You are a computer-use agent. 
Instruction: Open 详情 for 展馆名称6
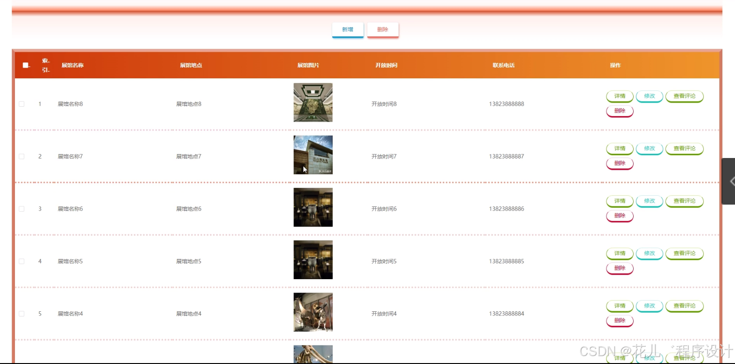[x=620, y=201]
